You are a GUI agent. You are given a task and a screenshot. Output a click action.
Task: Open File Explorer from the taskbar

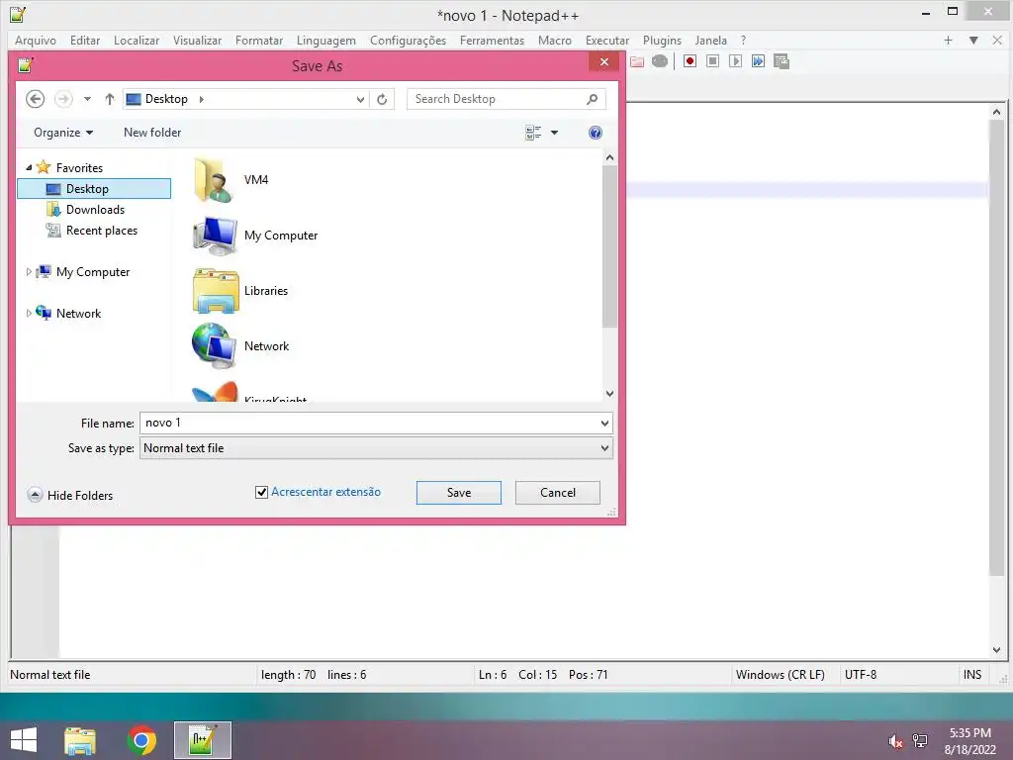click(x=80, y=740)
